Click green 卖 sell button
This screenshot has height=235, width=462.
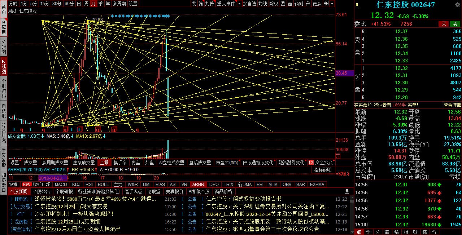click(455, 24)
